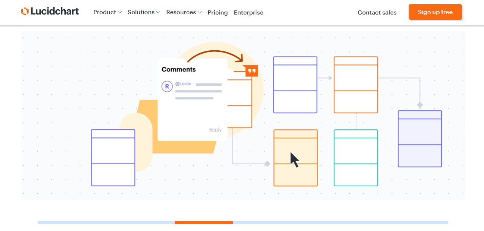Click the Reply link in the Comments card
The image size is (484, 231).
(215, 130)
